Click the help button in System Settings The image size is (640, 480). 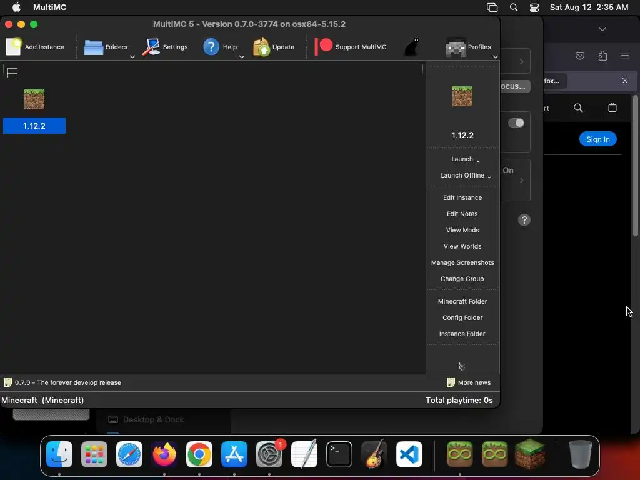[x=524, y=220]
